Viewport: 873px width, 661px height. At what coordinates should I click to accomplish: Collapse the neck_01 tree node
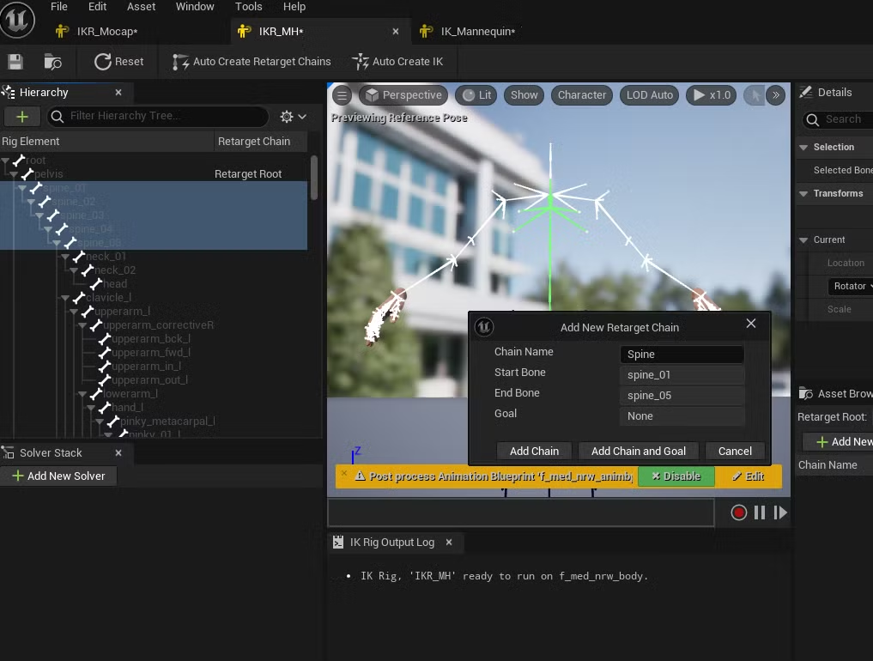[x=66, y=257]
